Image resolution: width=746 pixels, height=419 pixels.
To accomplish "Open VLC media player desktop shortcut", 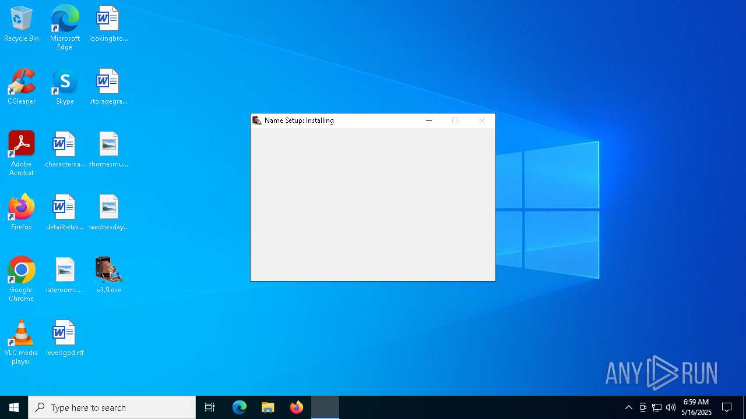I will coord(22,342).
